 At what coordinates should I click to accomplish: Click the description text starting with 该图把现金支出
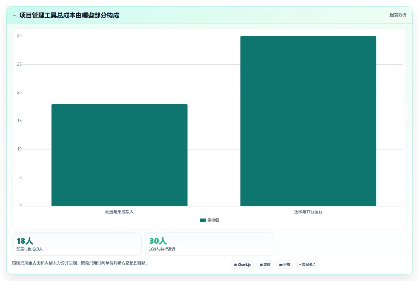pyautogui.click(x=81, y=263)
